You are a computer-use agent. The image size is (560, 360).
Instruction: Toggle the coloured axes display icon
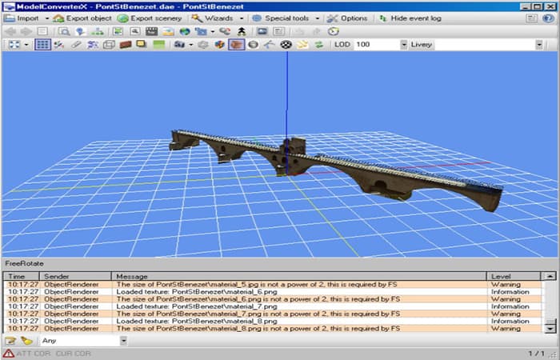59,45
